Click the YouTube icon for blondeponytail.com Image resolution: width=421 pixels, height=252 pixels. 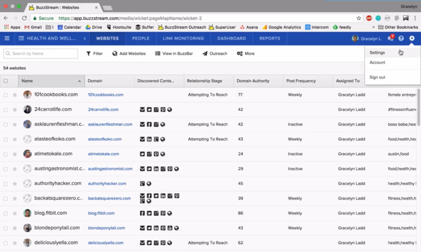pyautogui.click(x=170, y=228)
